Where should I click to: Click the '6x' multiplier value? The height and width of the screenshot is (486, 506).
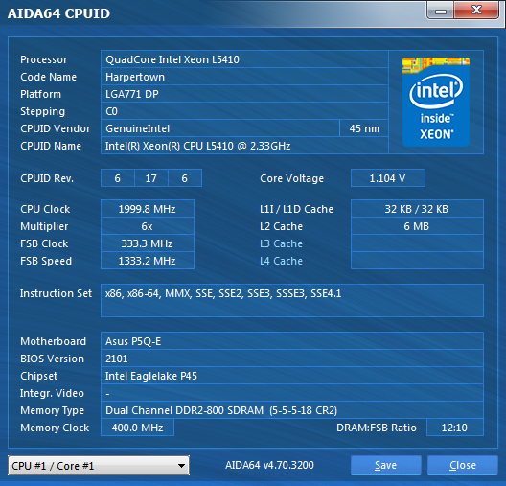point(148,226)
